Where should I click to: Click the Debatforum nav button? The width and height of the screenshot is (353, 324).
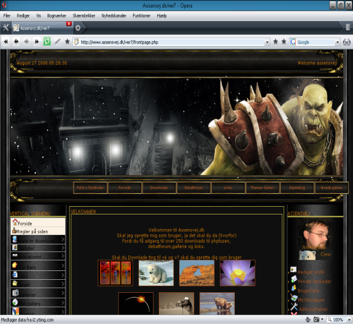[194, 187]
